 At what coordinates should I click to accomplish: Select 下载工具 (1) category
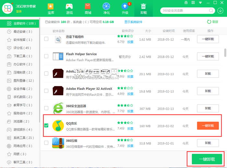[x=19, y=56]
